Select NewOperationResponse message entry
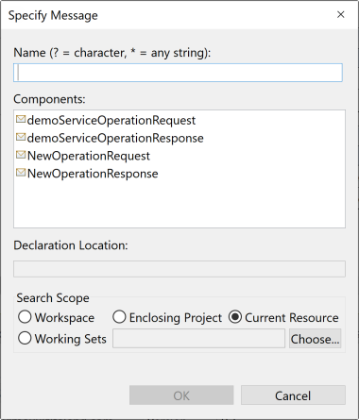Screen dimensions: 359x420 93,174
